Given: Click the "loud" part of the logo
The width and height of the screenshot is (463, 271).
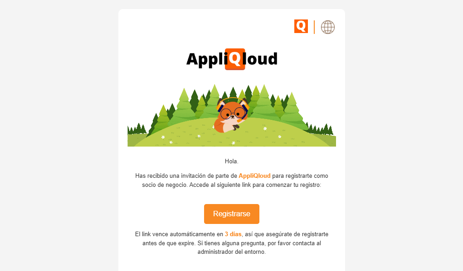Looking at the screenshot, I should [260, 59].
